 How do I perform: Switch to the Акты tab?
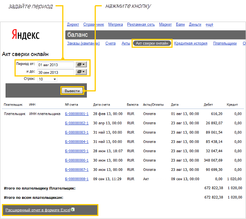coord(126,43)
